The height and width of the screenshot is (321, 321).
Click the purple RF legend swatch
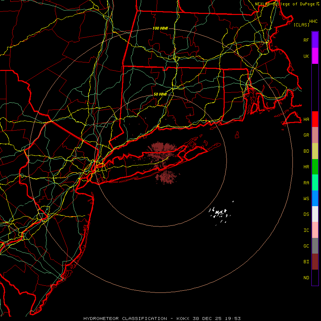click(x=315, y=40)
